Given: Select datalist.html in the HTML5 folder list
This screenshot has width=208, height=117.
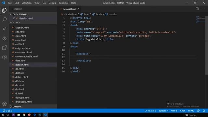Looking at the screenshot, I should point(33,65).
